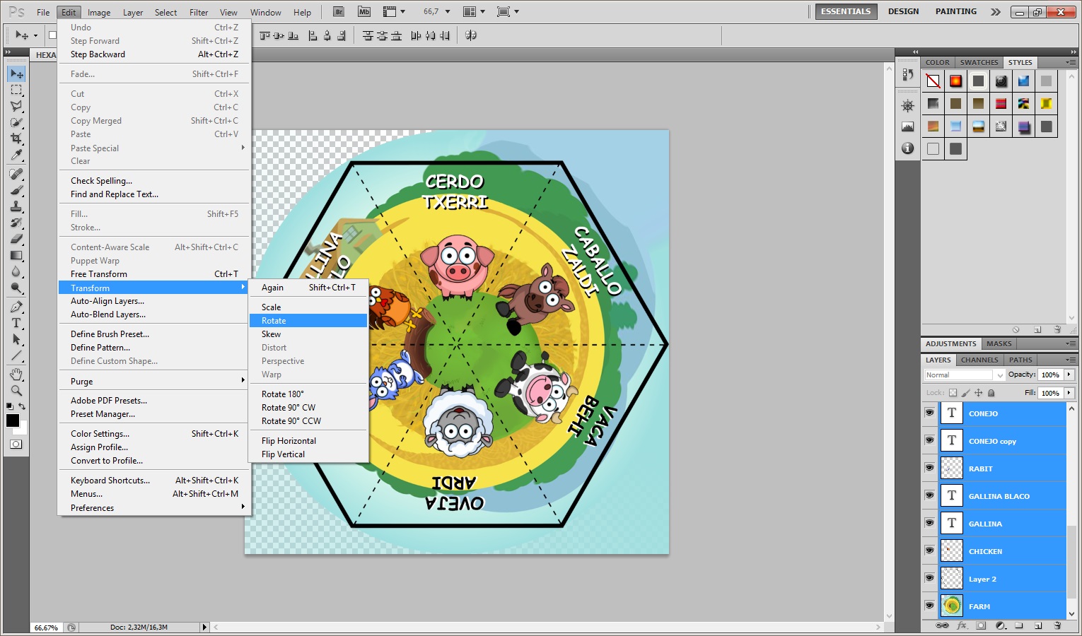
Task: Switch to the PAINTING workspace
Action: pyautogui.click(x=955, y=11)
